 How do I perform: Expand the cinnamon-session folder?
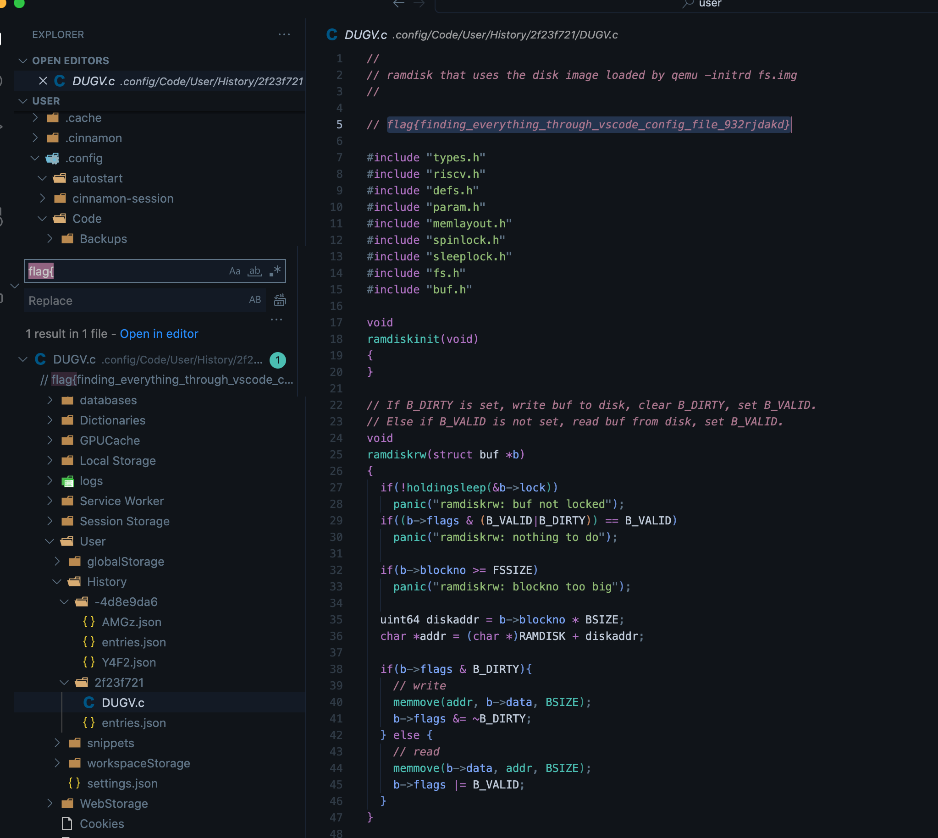(x=42, y=198)
